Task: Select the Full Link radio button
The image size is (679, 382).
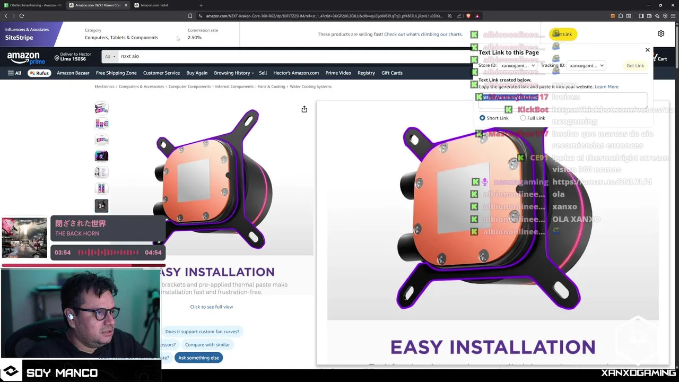Action: (x=523, y=118)
